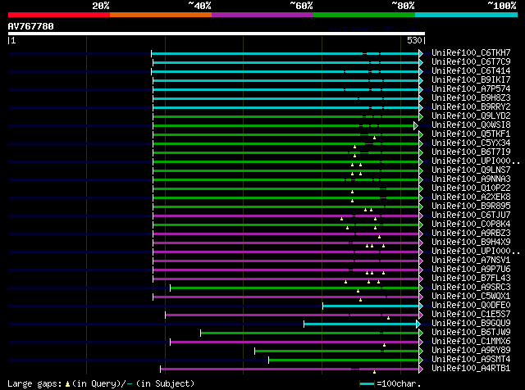Click the purple ~60% identity legend segment

(x=262, y=15)
